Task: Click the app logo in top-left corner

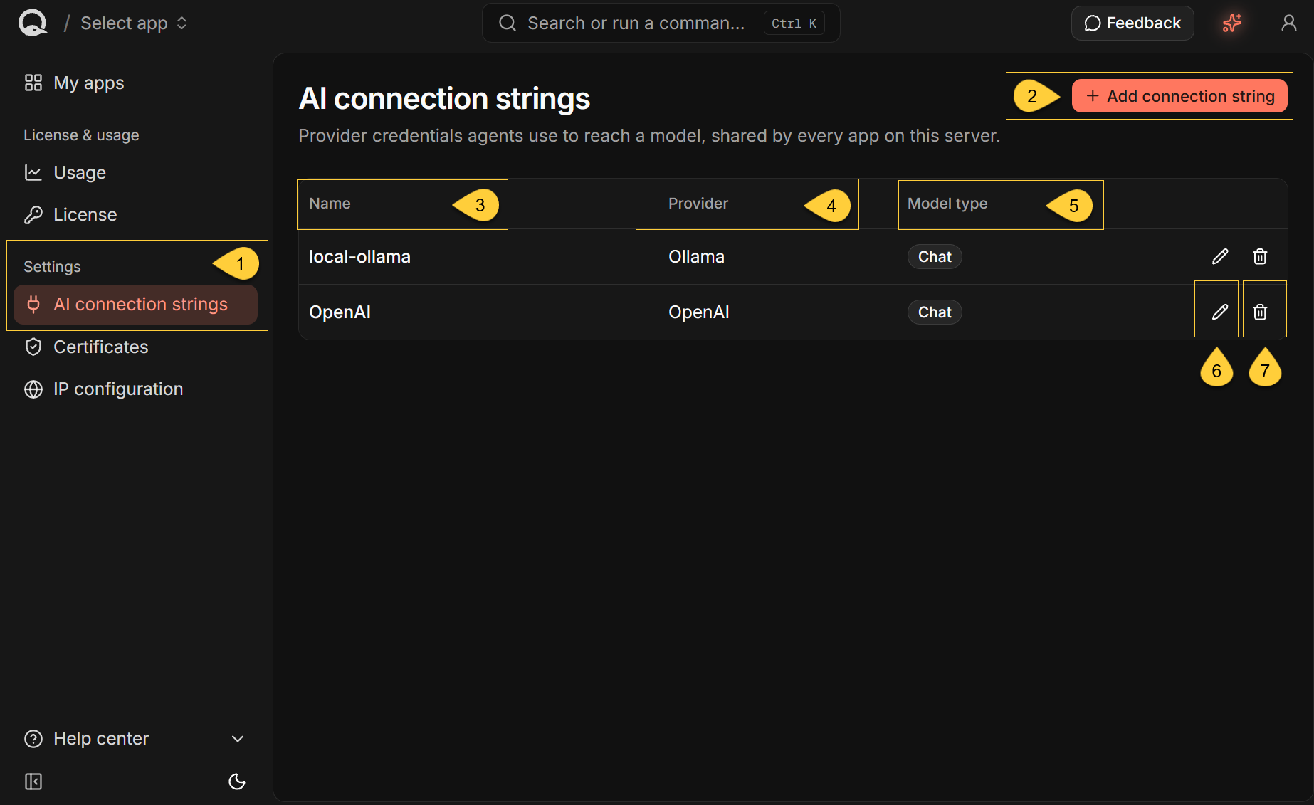Action: (x=33, y=23)
